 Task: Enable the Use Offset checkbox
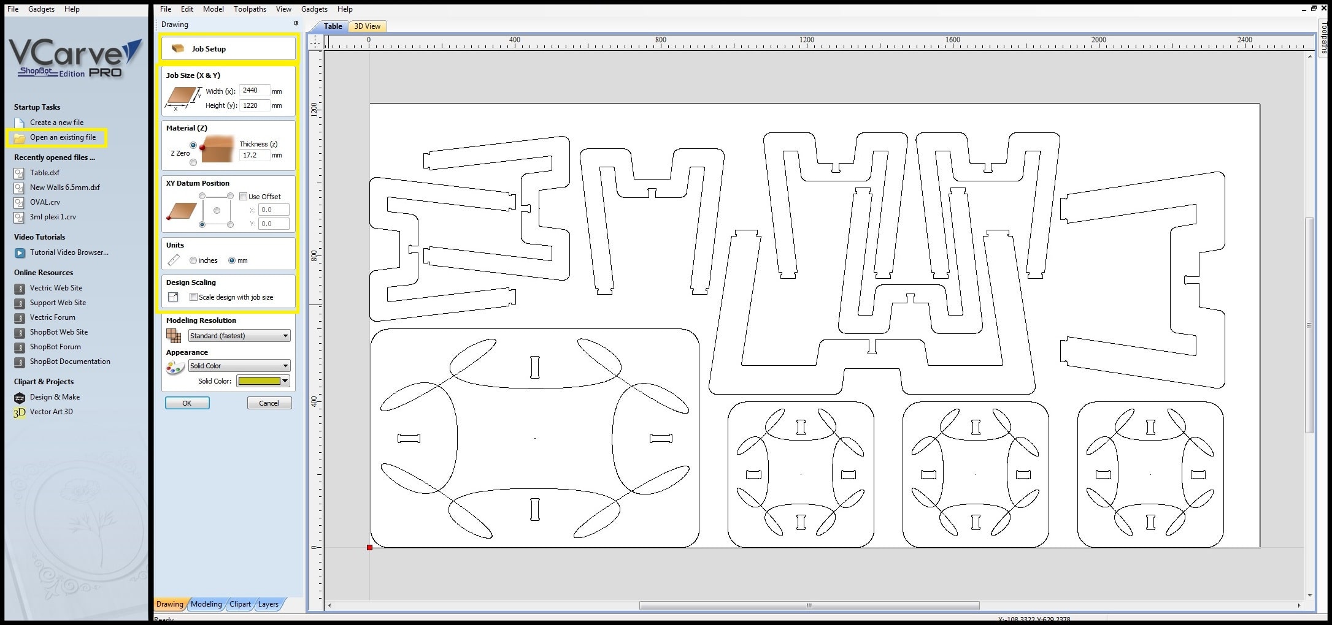(x=244, y=197)
